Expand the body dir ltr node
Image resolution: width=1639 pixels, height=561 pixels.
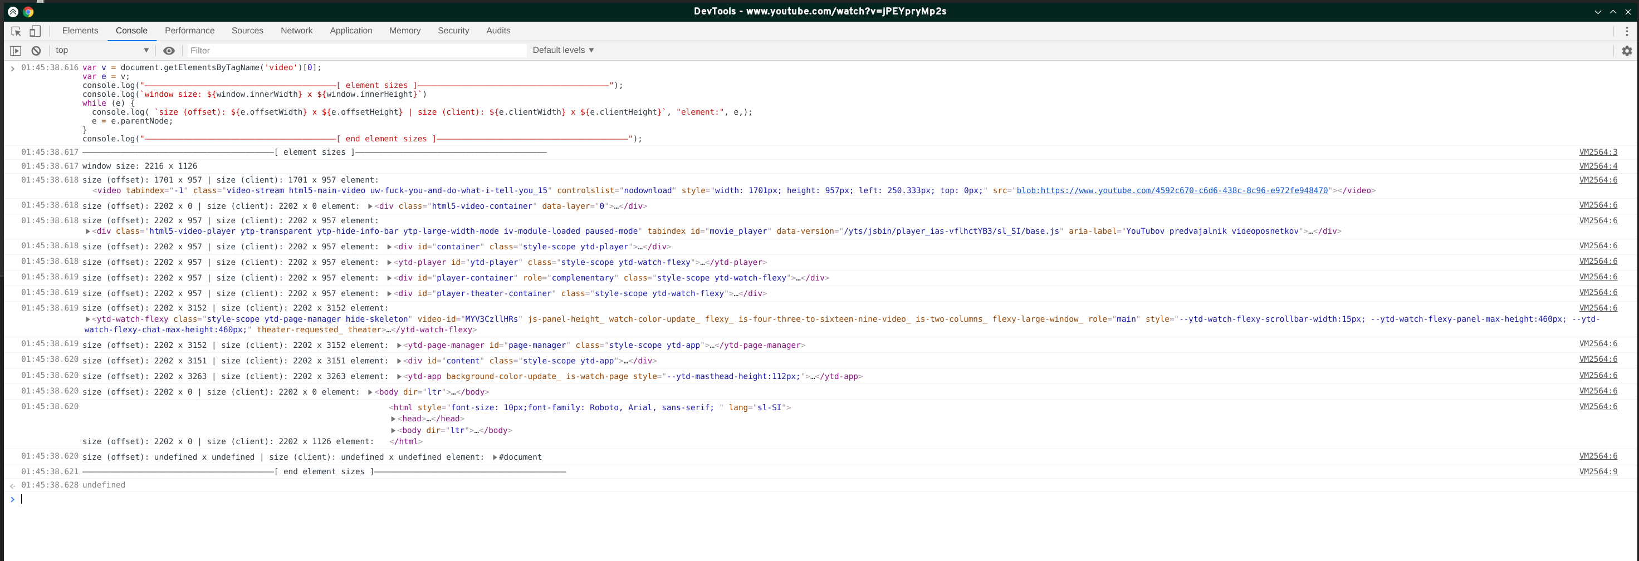[370, 392]
